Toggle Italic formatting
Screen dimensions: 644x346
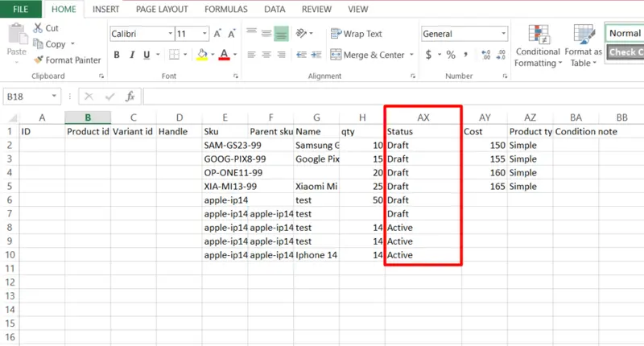coord(132,55)
